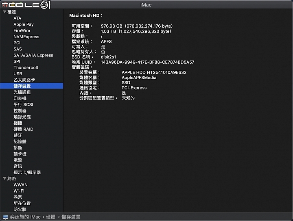
Task: Select ATA in the sidebar
Action: pyautogui.click(x=17, y=18)
